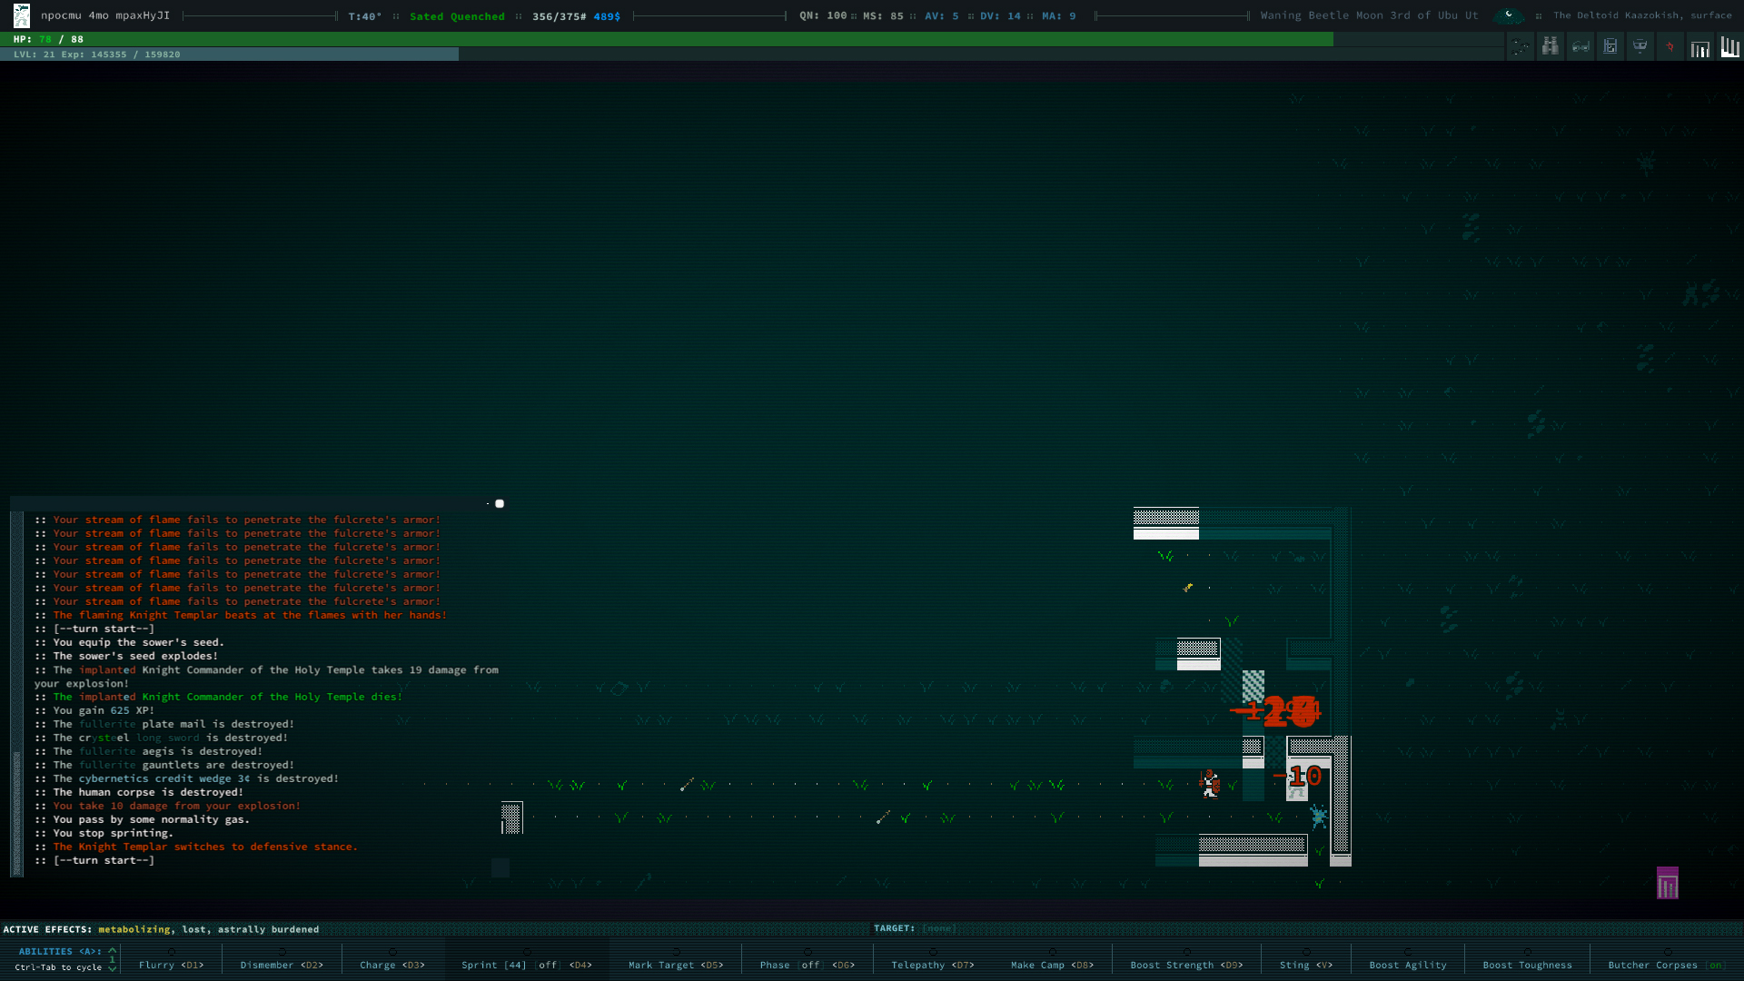This screenshot has width=1744, height=981.
Task: Cycle abilities page down arrow
Action: [113, 968]
